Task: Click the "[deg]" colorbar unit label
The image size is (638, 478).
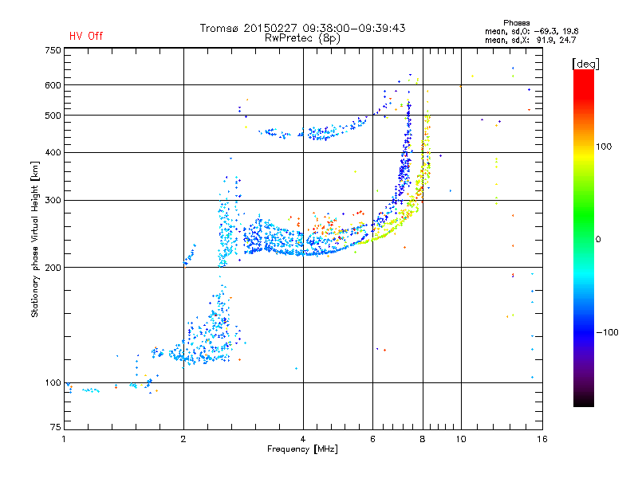Action: (x=585, y=64)
